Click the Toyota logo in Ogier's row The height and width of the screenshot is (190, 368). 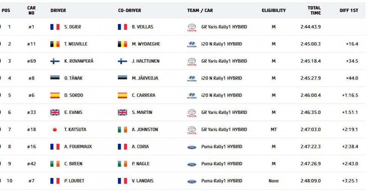coord(192,27)
